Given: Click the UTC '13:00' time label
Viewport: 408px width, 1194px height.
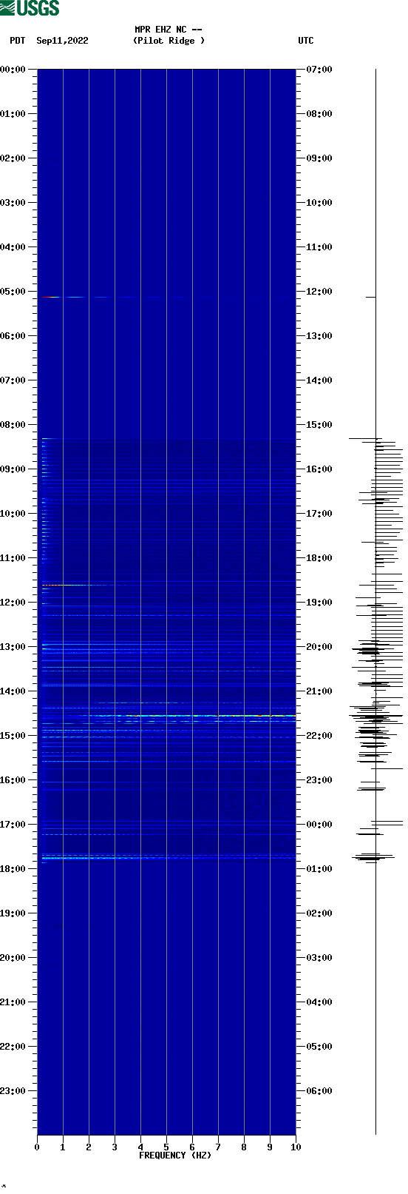Looking at the screenshot, I should click(x=319, y=336).
